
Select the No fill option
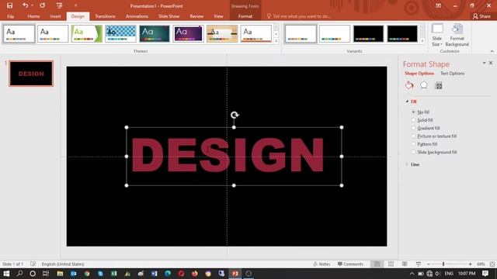click(x=421, y=112)
